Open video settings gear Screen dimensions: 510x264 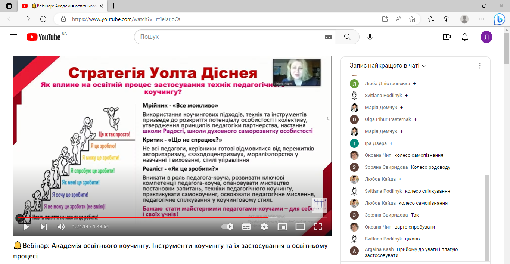(x=264, y=227)
